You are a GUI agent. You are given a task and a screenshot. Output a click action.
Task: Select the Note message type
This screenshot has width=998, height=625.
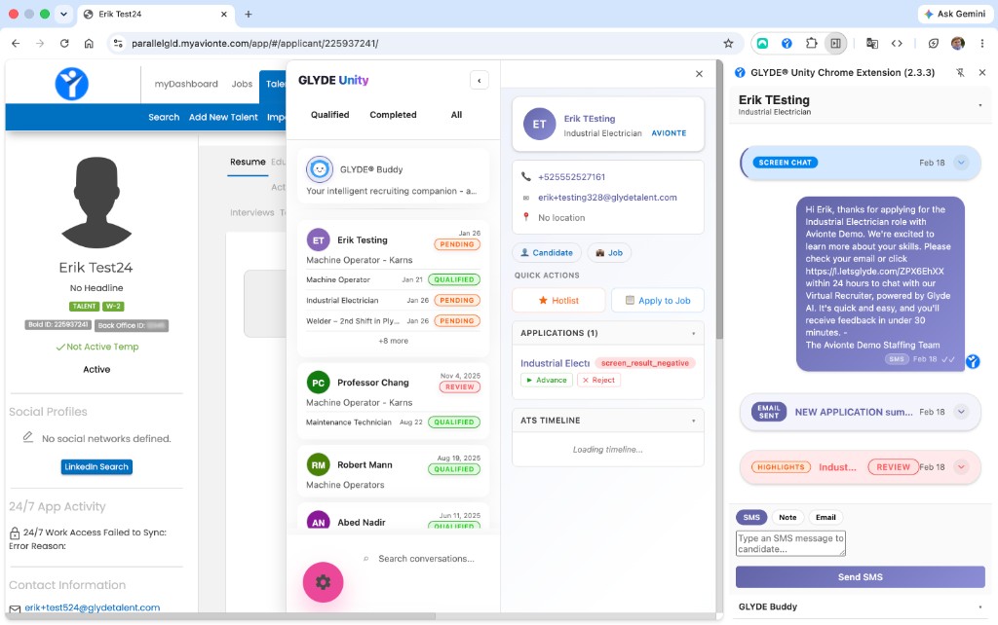(x=787, y=517)
